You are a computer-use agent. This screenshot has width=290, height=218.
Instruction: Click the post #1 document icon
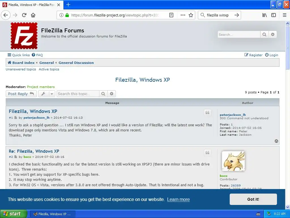click(16, 118)
